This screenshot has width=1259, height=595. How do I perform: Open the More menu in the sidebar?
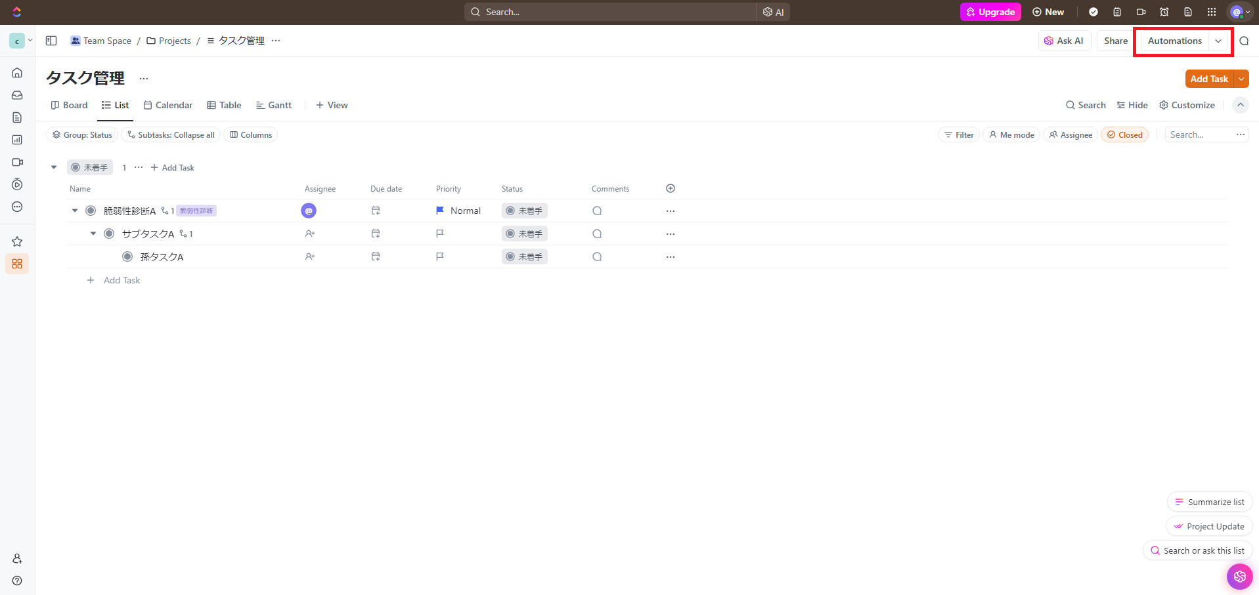[17, 207]
